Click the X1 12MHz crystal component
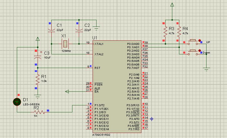This screenshot has width=227, height=138. (65, 44)
